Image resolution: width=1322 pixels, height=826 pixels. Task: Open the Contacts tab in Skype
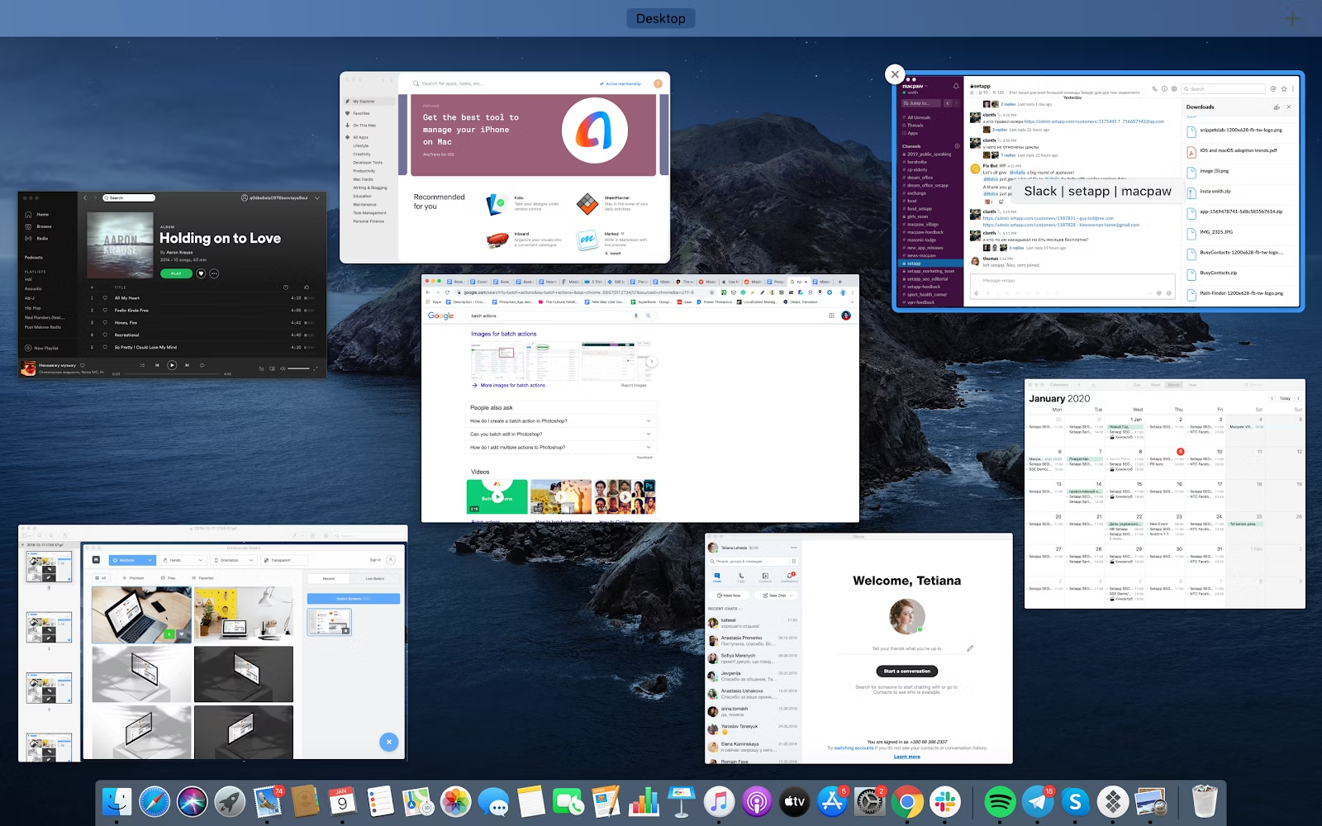point(765,577)
